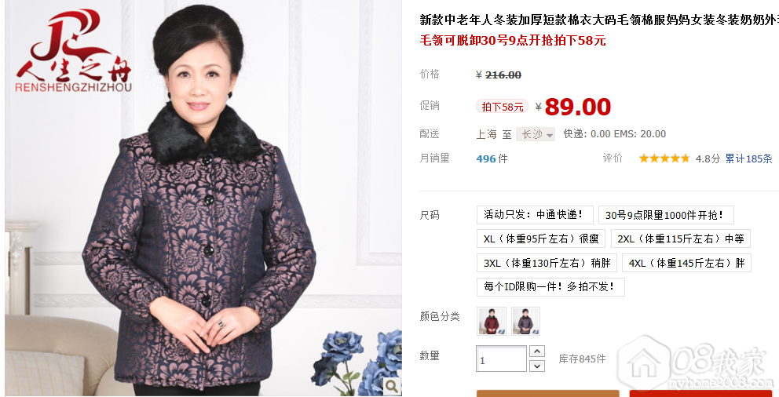The height and width of the screenshot is (397, 779).
Task: Choose size 4XL（体重145斤左右）胖
Action: pos(686,263)
